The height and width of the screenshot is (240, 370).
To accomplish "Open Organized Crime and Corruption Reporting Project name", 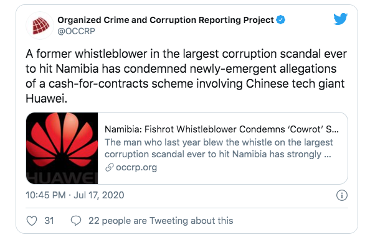I will (166, 20).
